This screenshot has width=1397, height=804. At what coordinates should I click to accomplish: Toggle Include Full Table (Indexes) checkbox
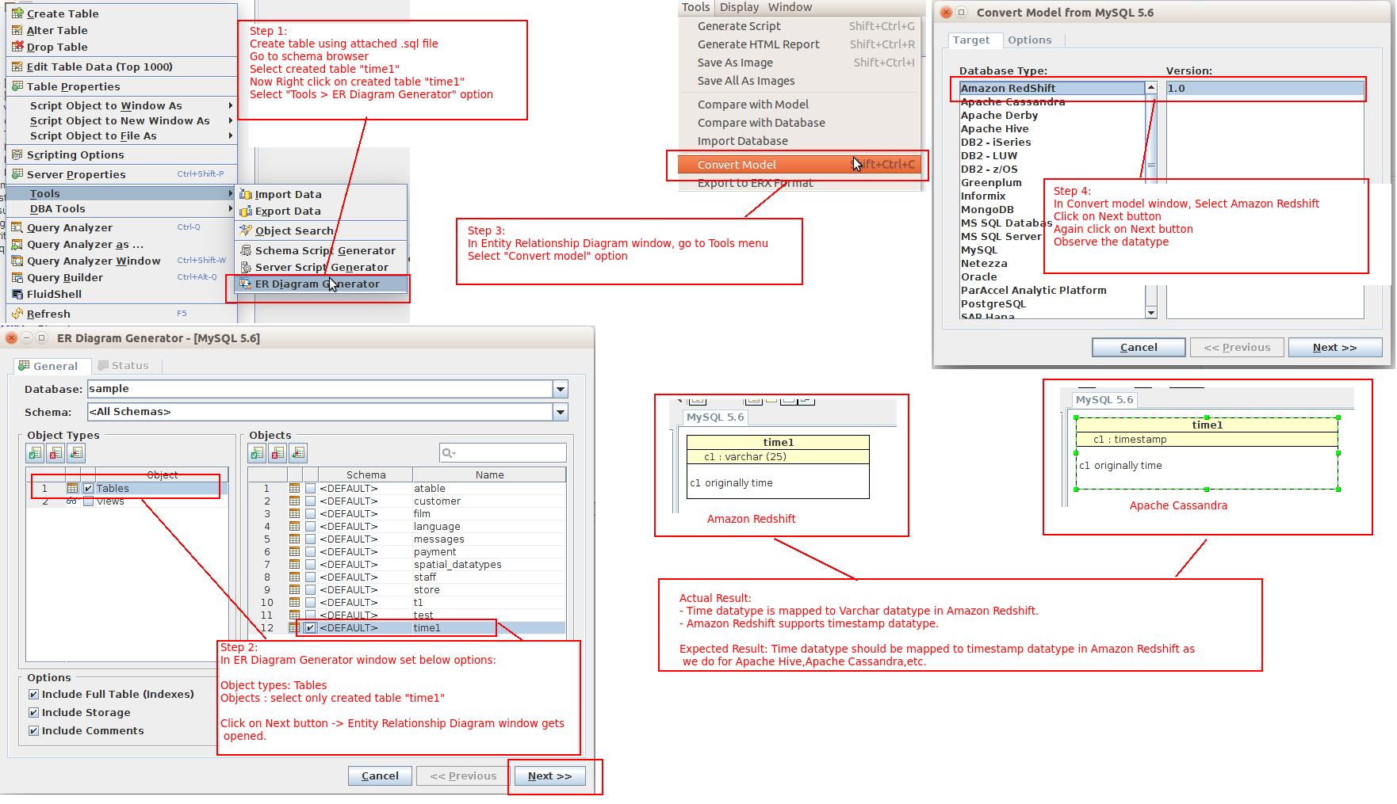click(33, 695)
